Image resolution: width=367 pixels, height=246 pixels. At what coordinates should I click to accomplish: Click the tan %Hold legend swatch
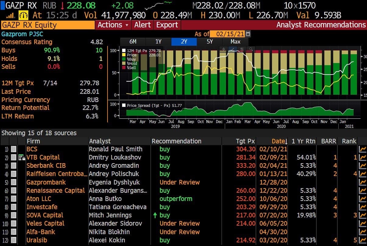[x=124, y=63]
